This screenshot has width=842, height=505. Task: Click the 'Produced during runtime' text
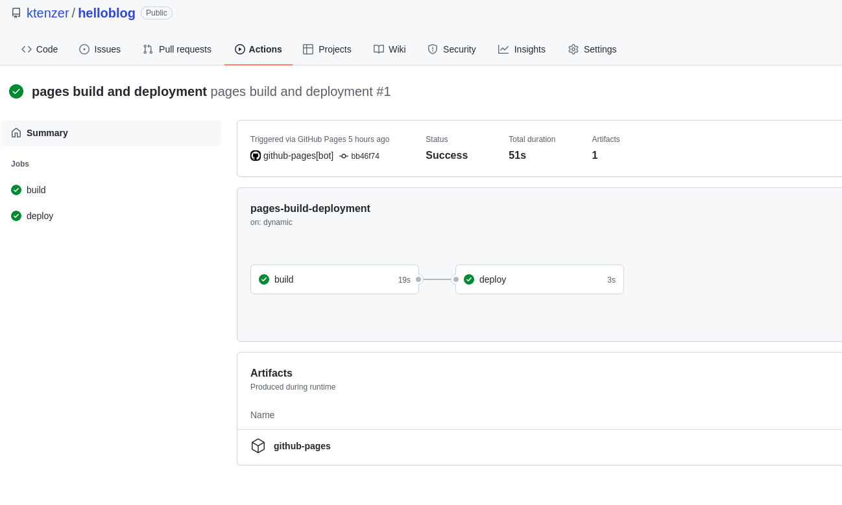coord(293,387)
